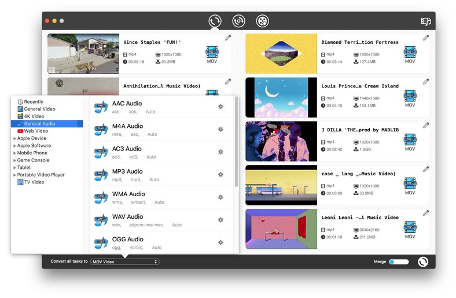Open settings gear for AC3 Audio
The height and width of the screenshot is (298, 456).
point(220,152)
